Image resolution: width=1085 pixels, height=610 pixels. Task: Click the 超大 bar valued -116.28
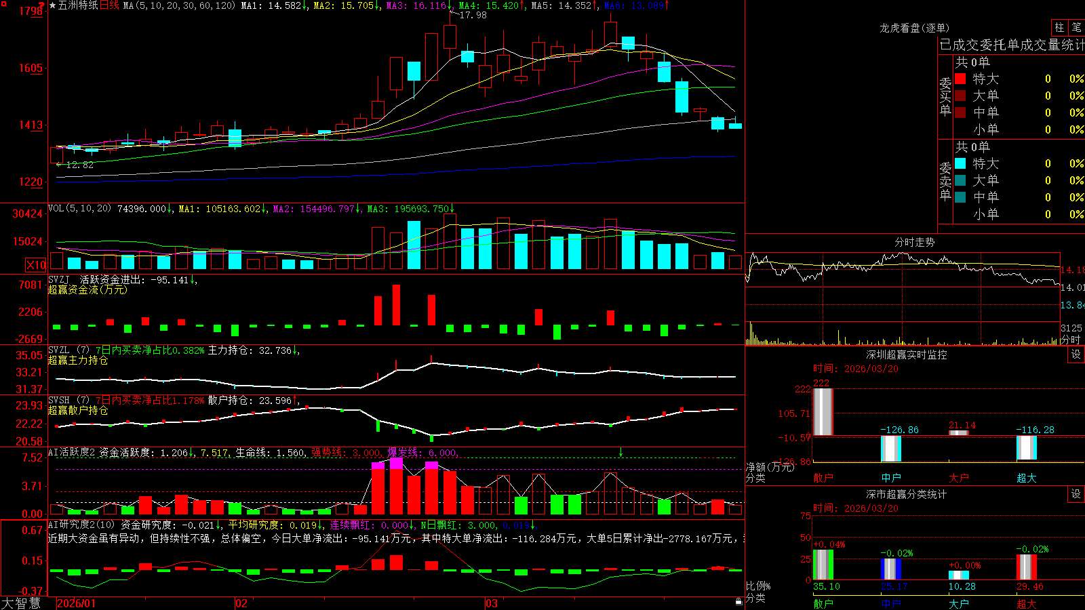(1027, 448)
